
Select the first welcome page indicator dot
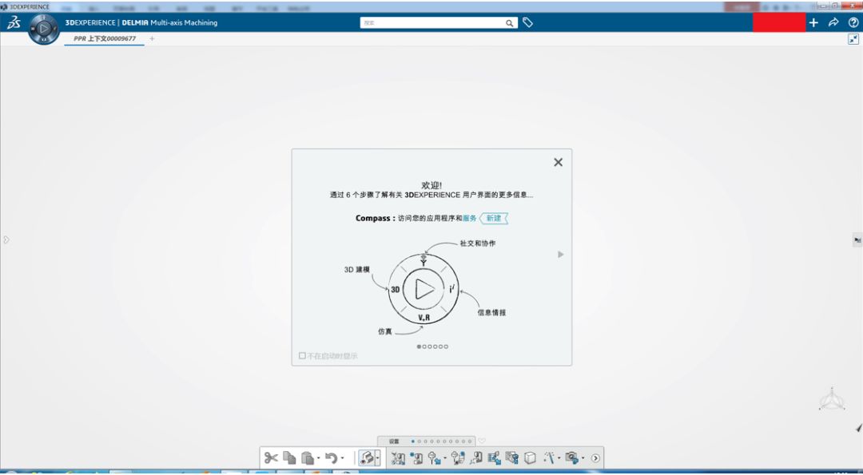pos(419,346)
